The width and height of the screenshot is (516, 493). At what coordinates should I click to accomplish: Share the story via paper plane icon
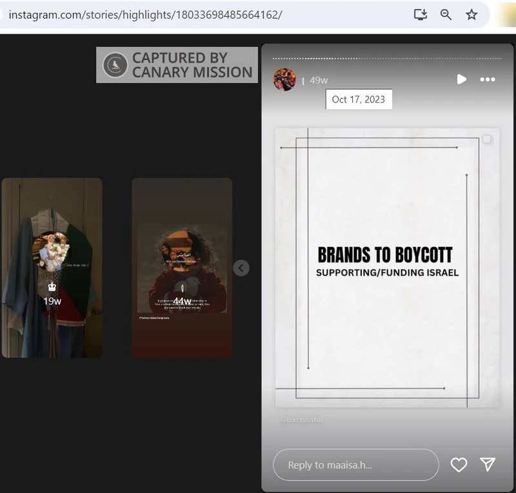(x=488, y=465)
